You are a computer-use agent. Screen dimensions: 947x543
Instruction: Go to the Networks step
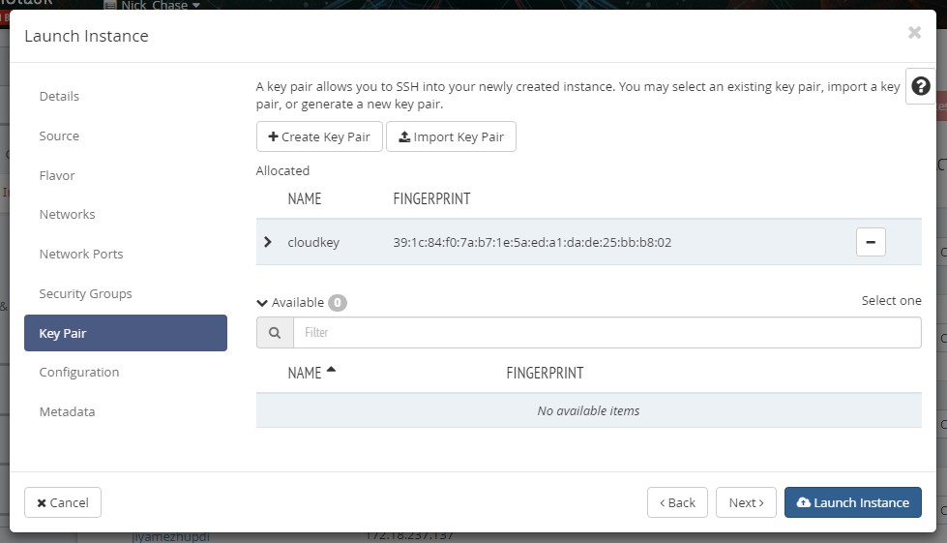tap(67, 215)
